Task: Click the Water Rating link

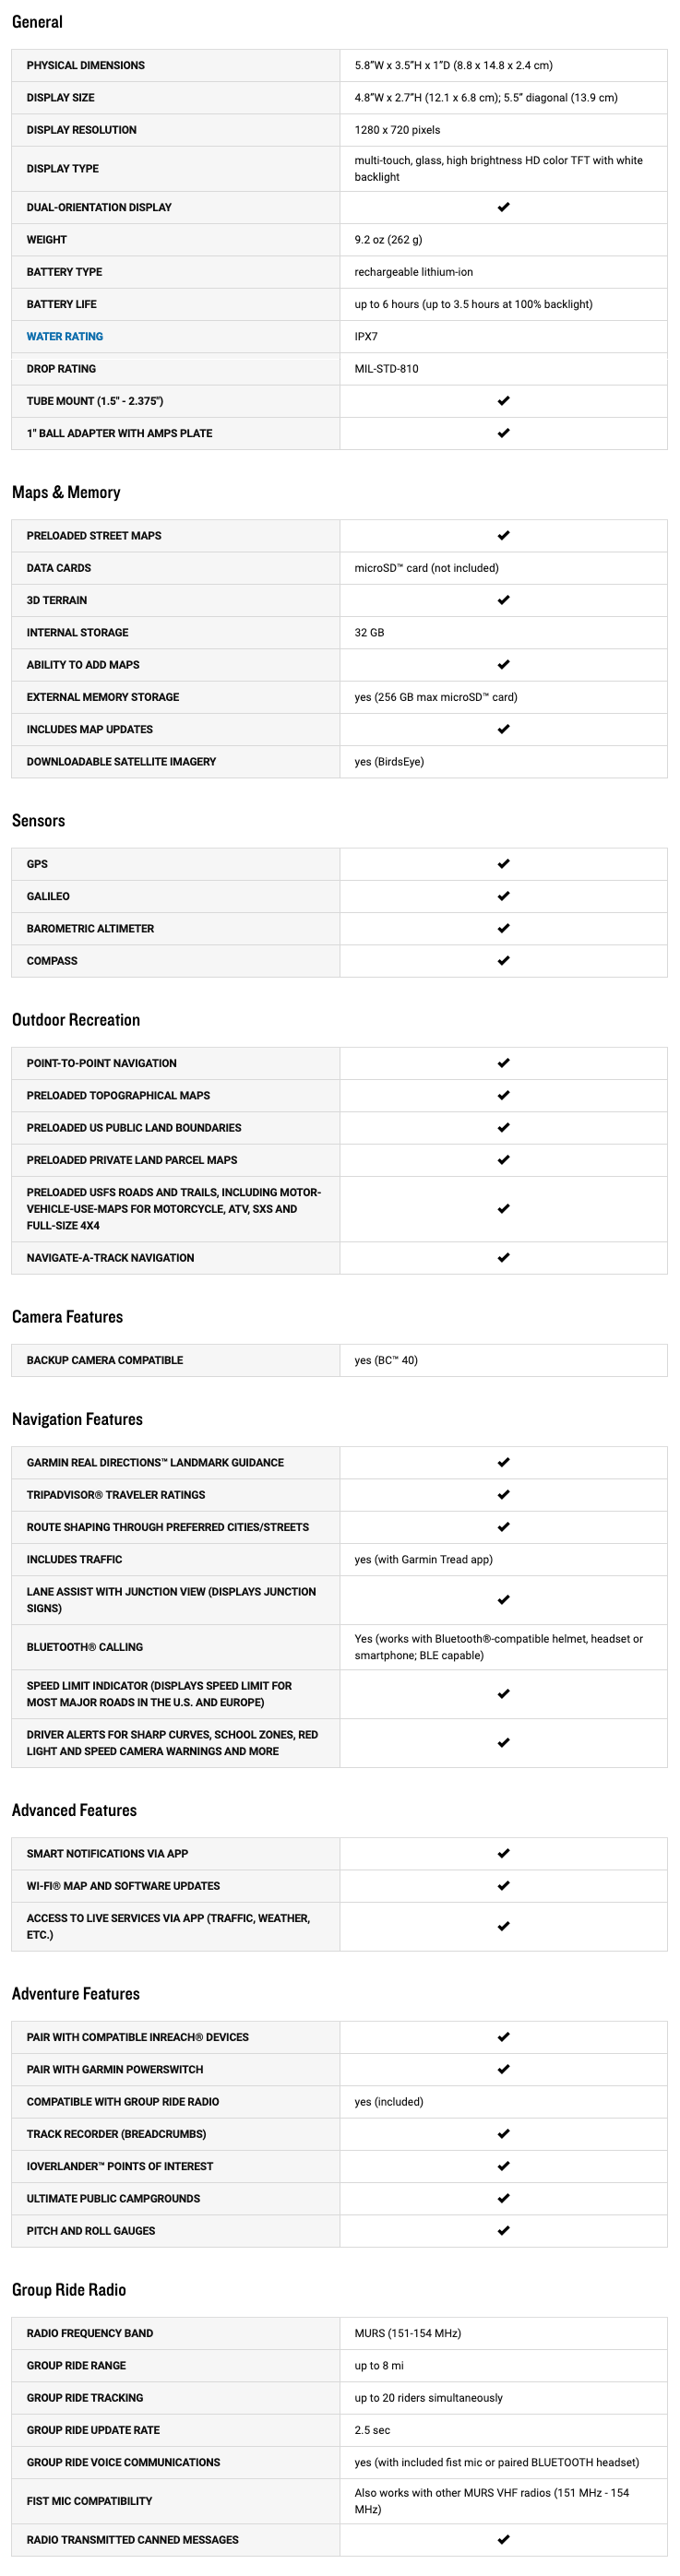Action: point(65,337)
